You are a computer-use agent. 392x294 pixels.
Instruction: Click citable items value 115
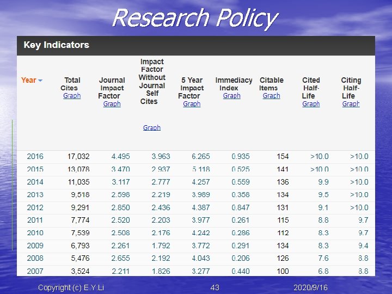(x=283, y=220)
